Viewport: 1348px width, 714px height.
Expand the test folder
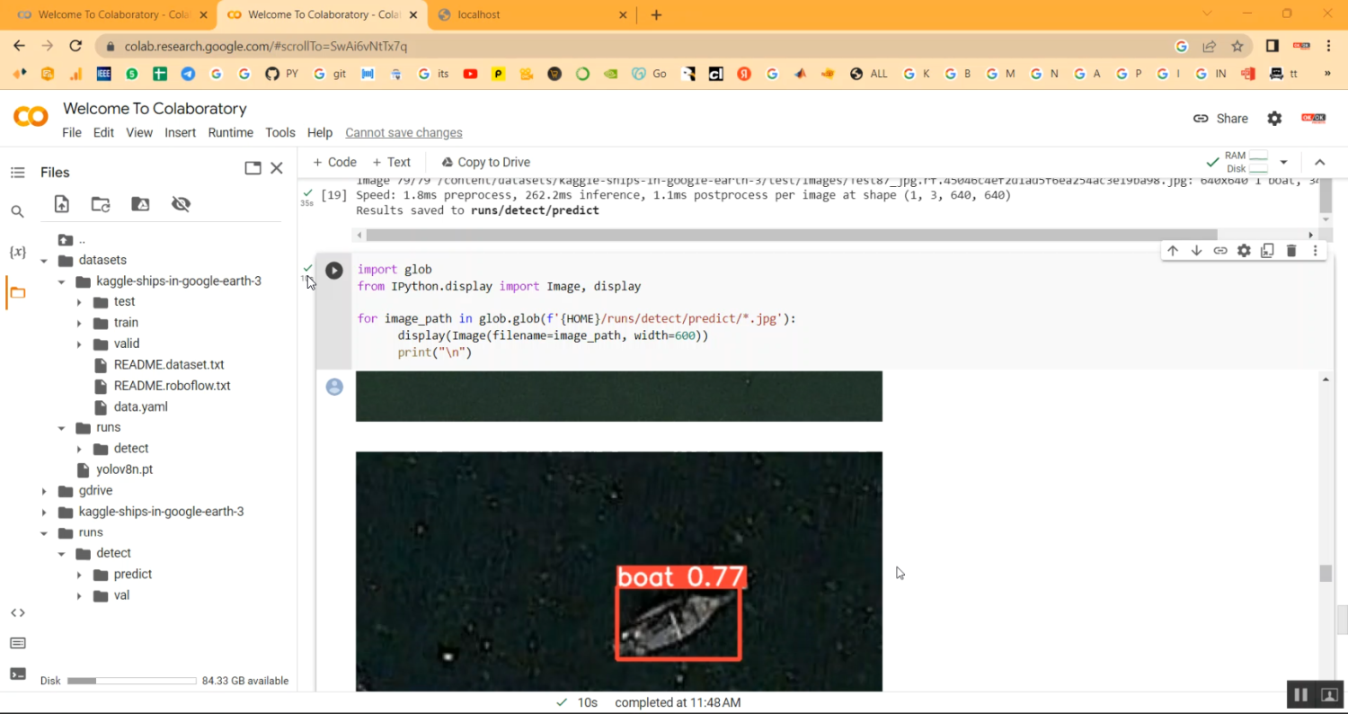(x=80, y=302)
